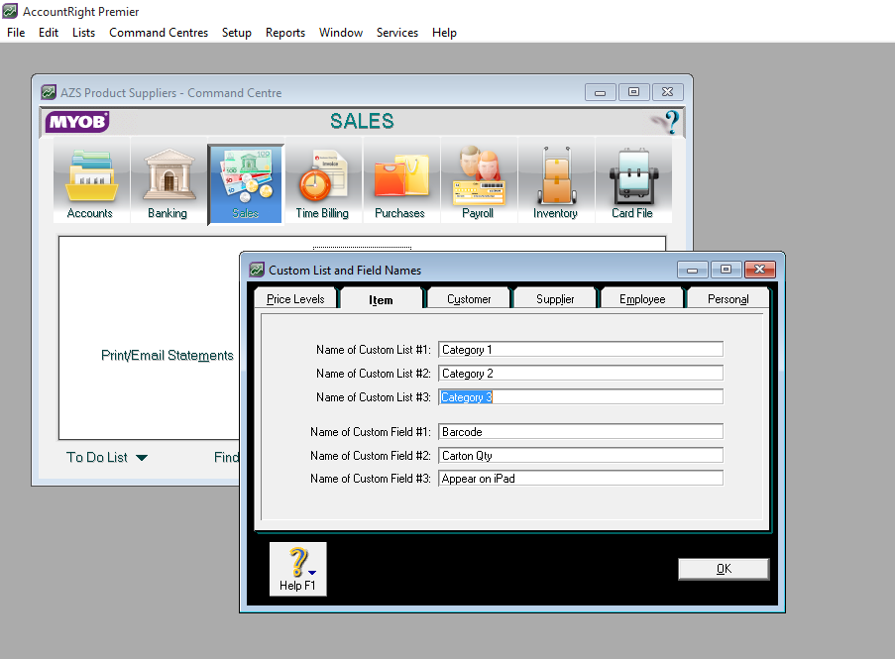Screen dimensions: 895x659
Task: Switch to the Price Levels tab
Action: [x=295, y=299]
